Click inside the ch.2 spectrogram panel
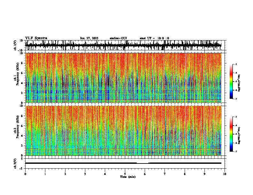253x195 pixels. (123, 131)
